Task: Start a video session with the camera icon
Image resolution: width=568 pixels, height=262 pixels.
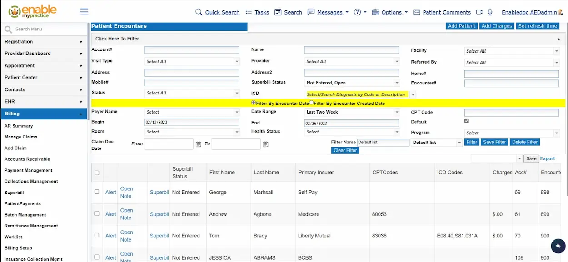Action: [479, 12]
